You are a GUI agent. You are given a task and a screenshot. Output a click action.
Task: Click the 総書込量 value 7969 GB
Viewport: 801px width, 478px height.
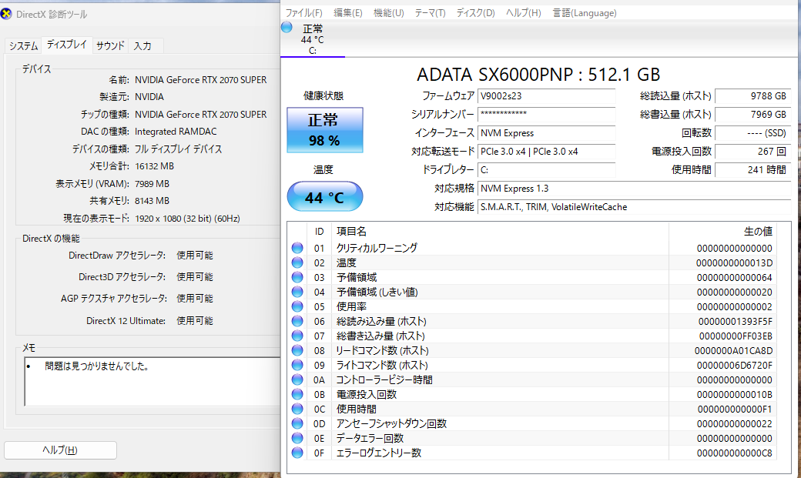point(752,115)
